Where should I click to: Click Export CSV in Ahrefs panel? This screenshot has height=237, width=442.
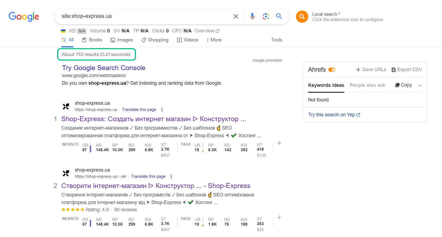[x=407, y=70]
